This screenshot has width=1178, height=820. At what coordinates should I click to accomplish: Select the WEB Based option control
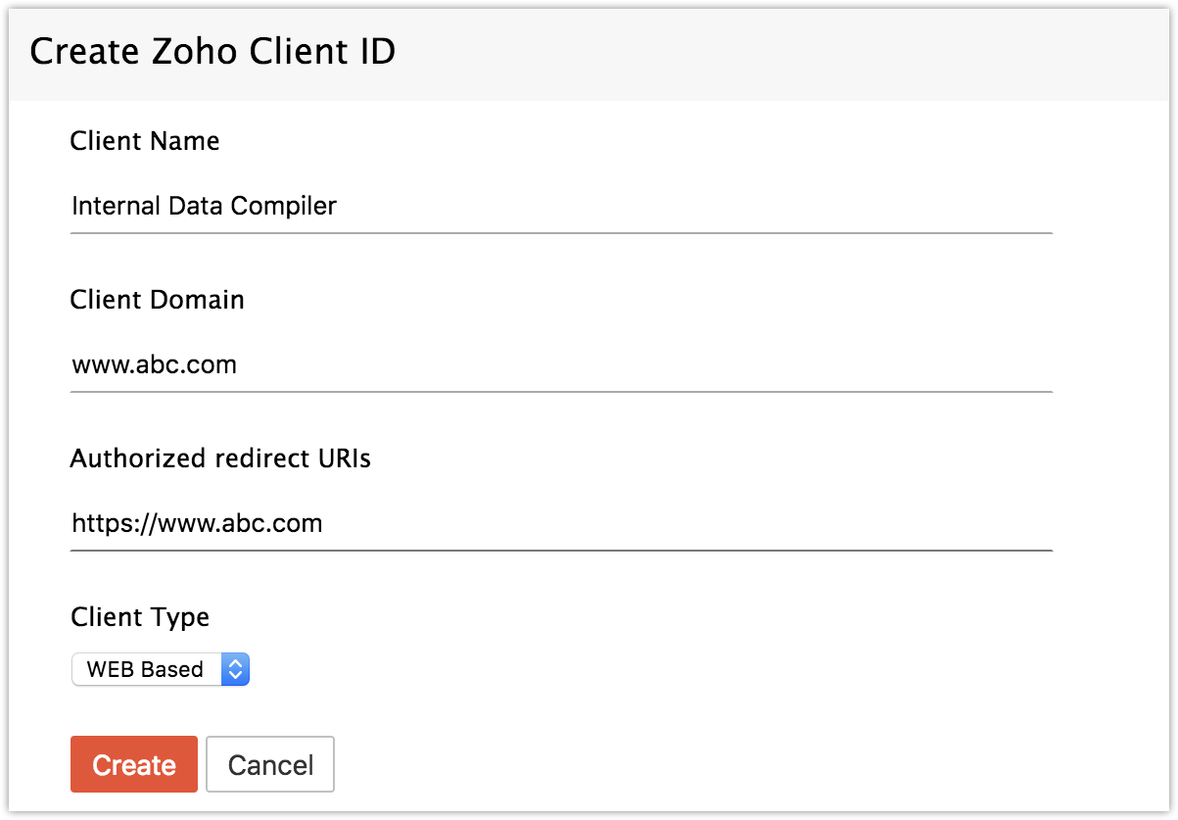[x=160, y=669]
